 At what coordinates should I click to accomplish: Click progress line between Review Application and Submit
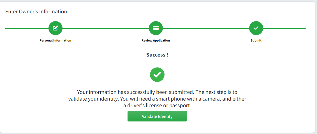[x=206, y=28]
